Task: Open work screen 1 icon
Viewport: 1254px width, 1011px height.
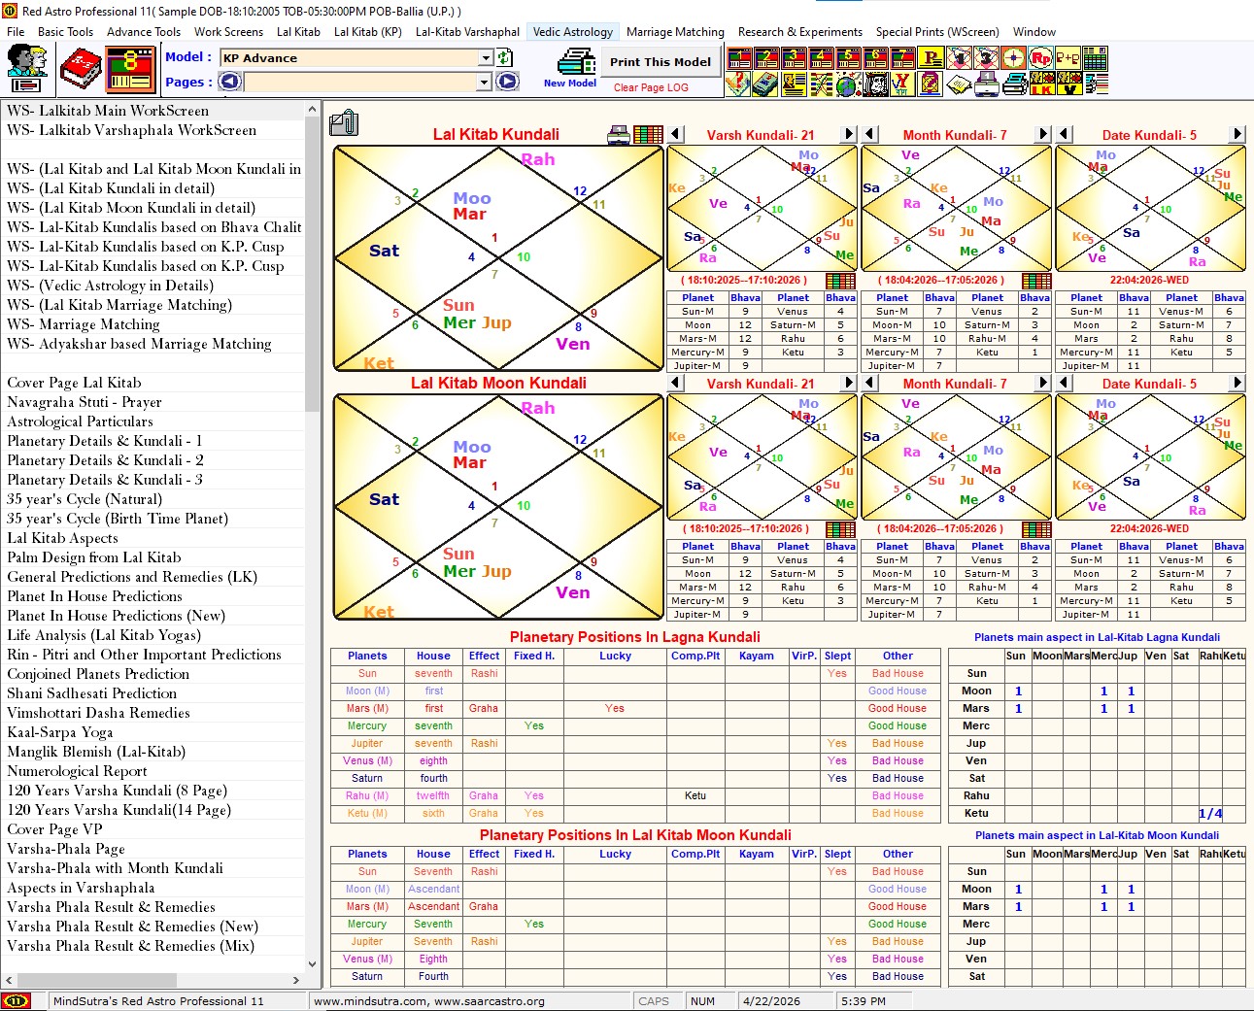Action: 740,58
